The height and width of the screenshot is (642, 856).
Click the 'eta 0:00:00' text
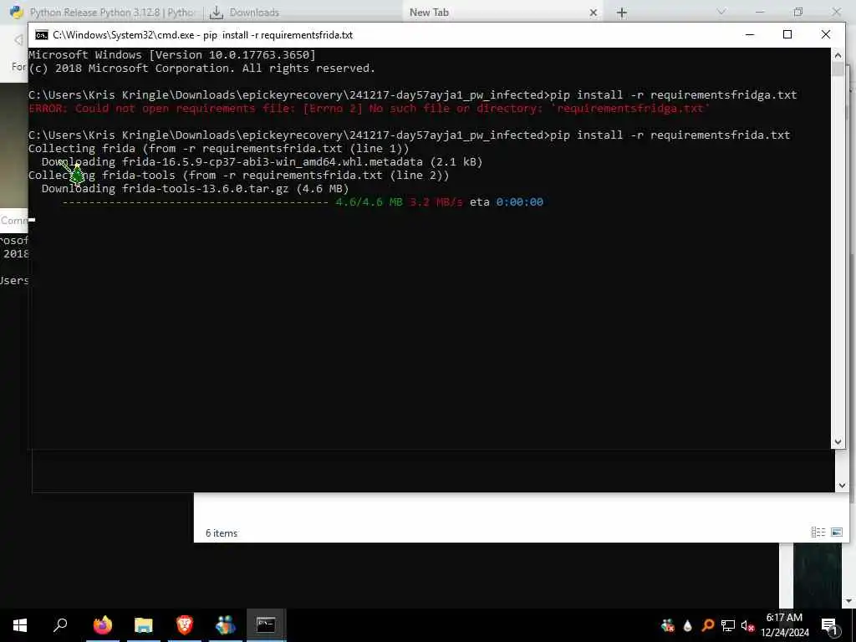pos(506,202)
